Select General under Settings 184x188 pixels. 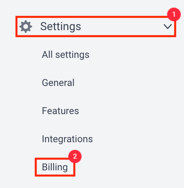58,83
